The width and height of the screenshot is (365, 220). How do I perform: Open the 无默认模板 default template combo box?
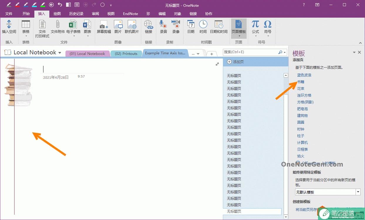(328, 192)
